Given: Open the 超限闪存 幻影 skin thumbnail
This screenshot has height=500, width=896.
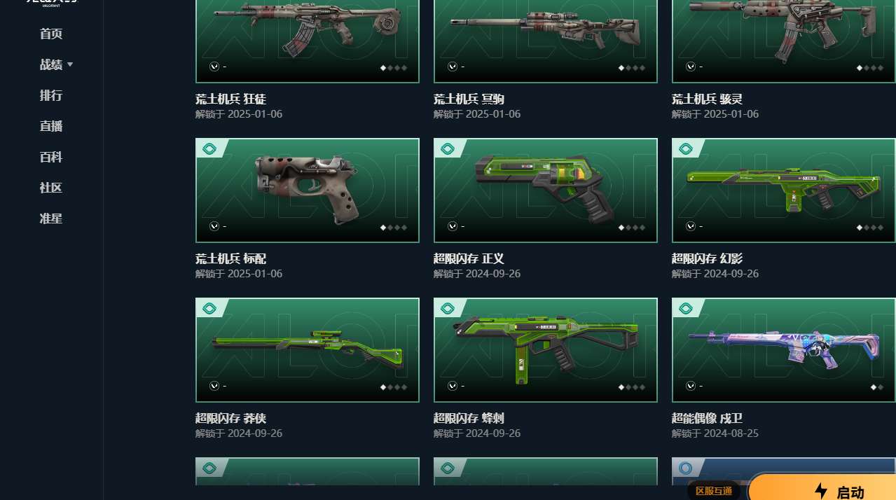Looking at the screenshot, I should [x=783, y=190].
